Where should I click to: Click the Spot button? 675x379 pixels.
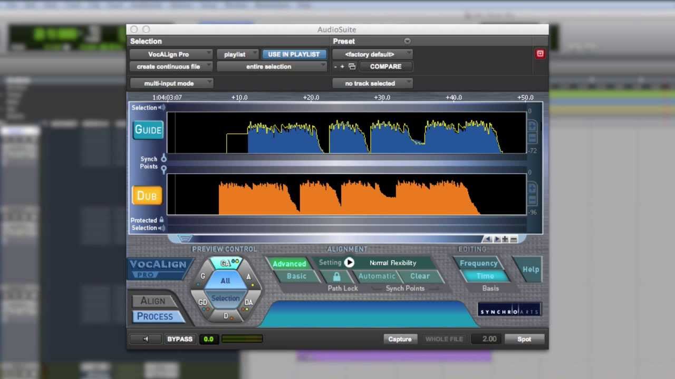point(524,339)
